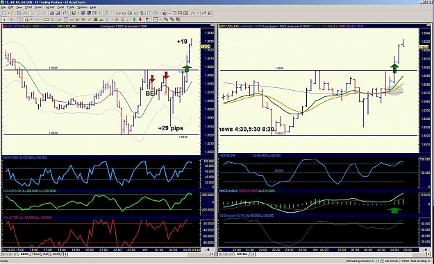Switch to the Daily tab in left chart
The width and height of the screenshot is (434, 264).
click(x=46, y=254)
